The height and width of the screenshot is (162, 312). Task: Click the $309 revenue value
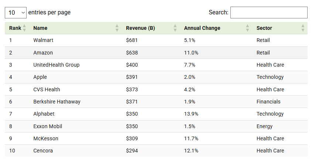click(x=132, y=138)
